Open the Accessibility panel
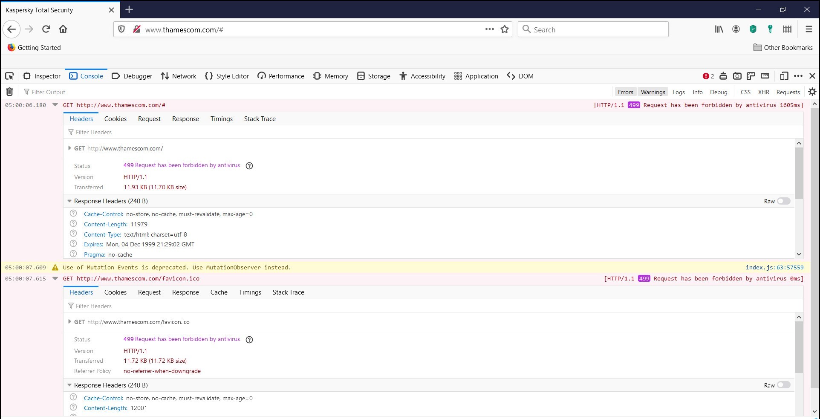 pyautogui.click(x=422, y=76)
